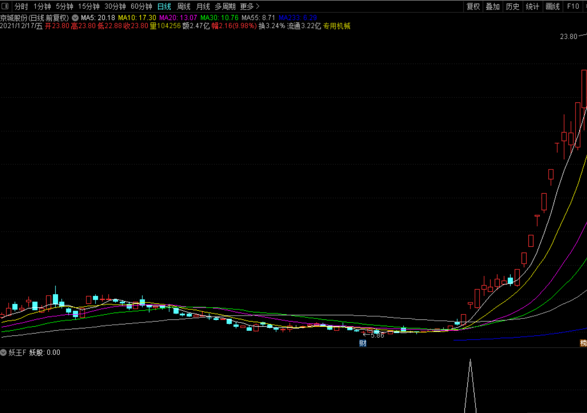Viewport: 587px width, 413px height.
Task: Open the 多周期 multi-period view
Action: [x=225, y=6]
